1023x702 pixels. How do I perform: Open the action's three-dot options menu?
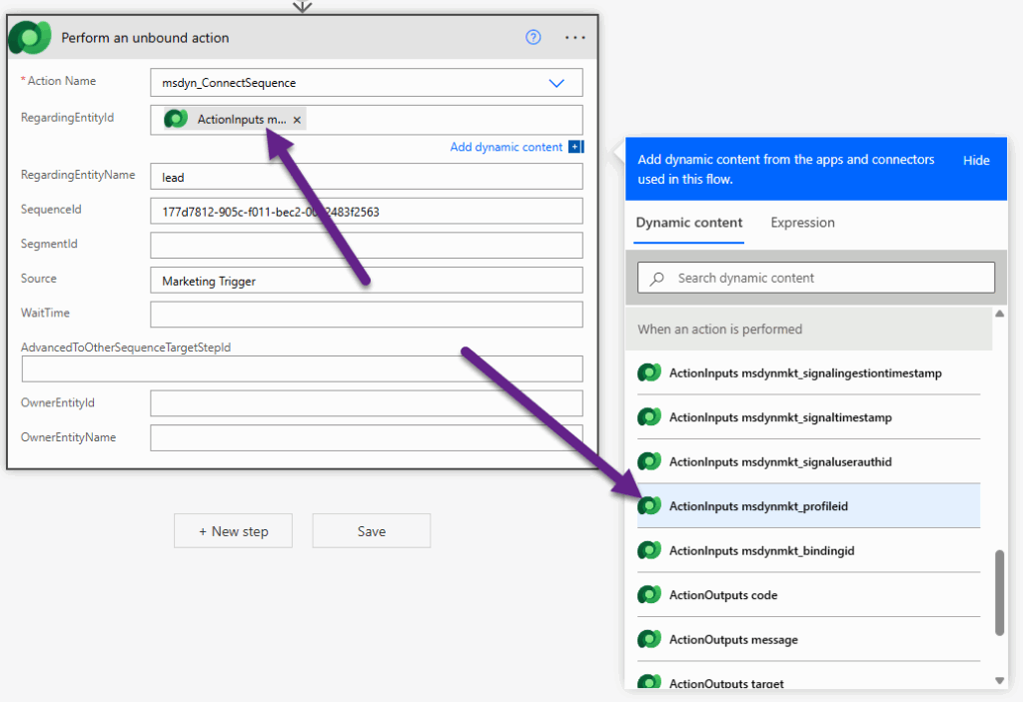point(574,37)
